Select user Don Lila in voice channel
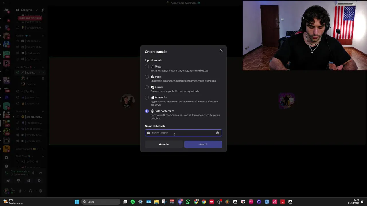The image size is (367, 206). tap(29, 84)
